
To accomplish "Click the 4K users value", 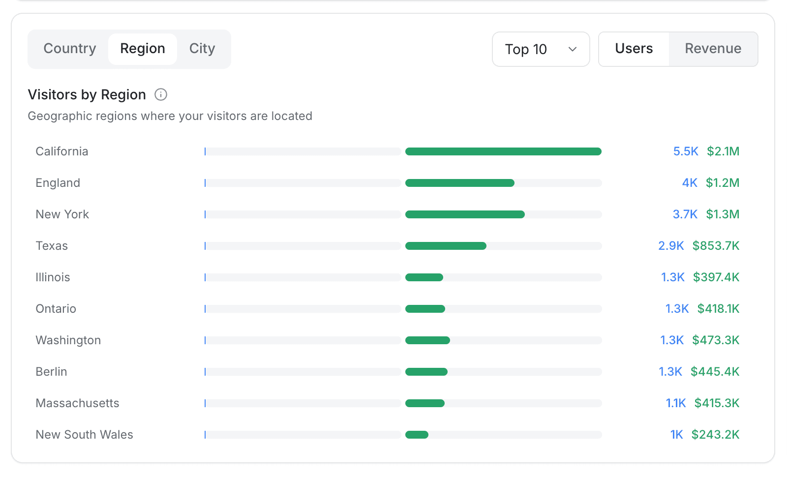I will (690, 183).
